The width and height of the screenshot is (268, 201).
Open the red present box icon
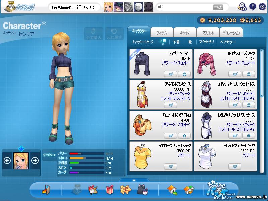pyautogui.click(x=110, y=189)
